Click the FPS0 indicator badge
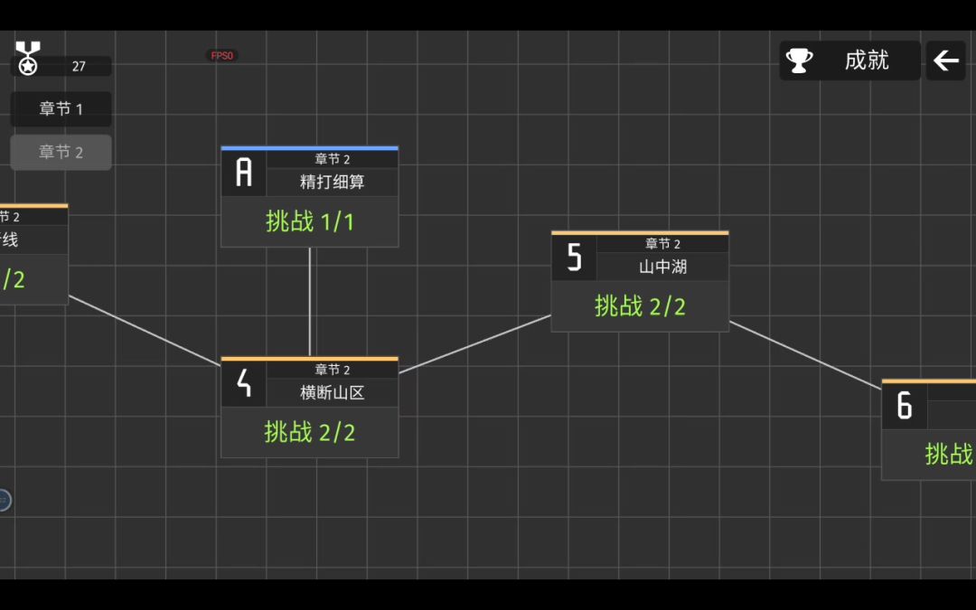 click(222, 56)
